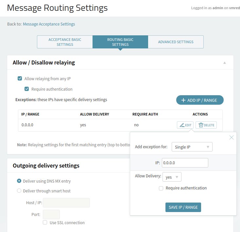Open the Advanced Settings tab

[176, 42]
